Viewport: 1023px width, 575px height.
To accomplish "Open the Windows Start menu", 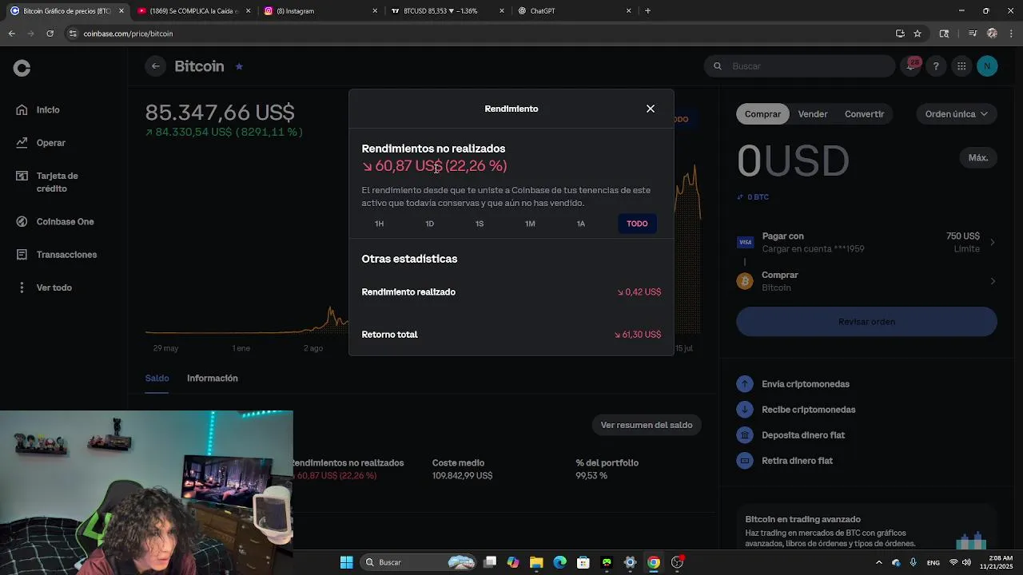I will [x=346, y=562].
